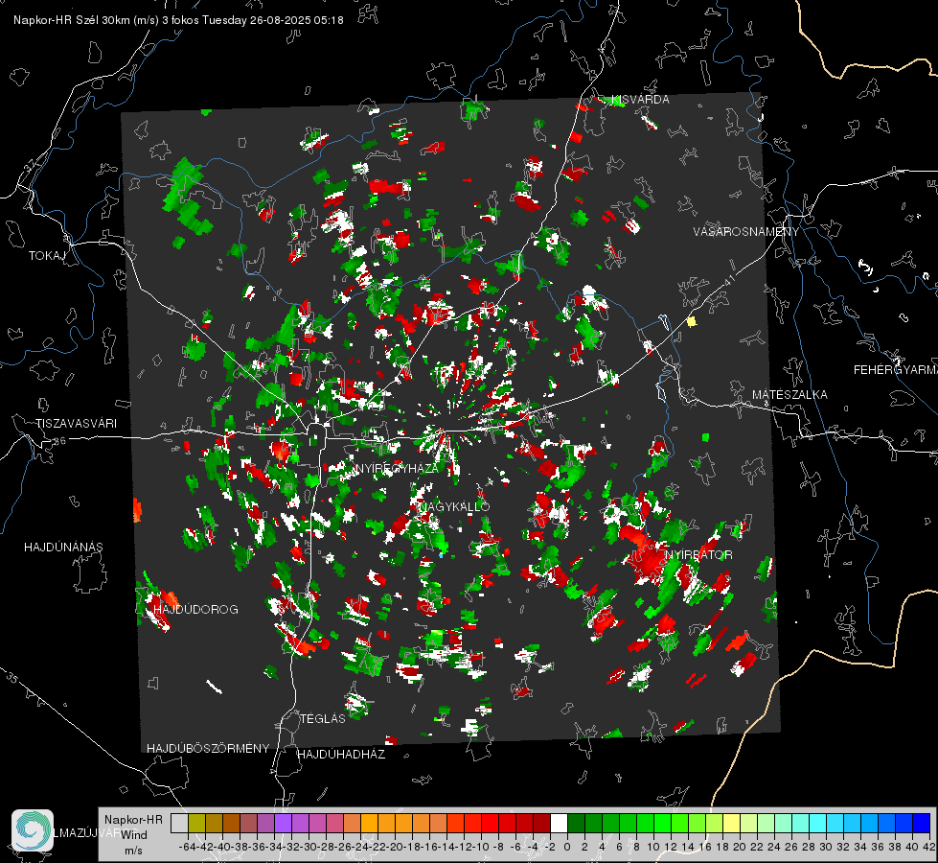Click the bright green legend swatch near 10
The image size is (938, 863).
[x=662, y=823]
